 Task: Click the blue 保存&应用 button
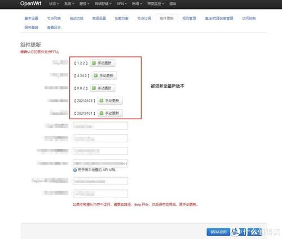tap(218, 232)
